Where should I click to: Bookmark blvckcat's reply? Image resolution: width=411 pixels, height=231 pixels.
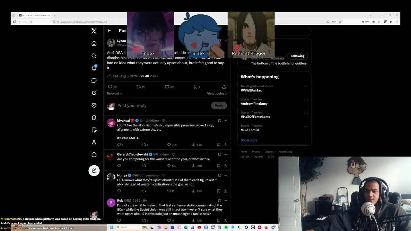click(x=219, y=145)
